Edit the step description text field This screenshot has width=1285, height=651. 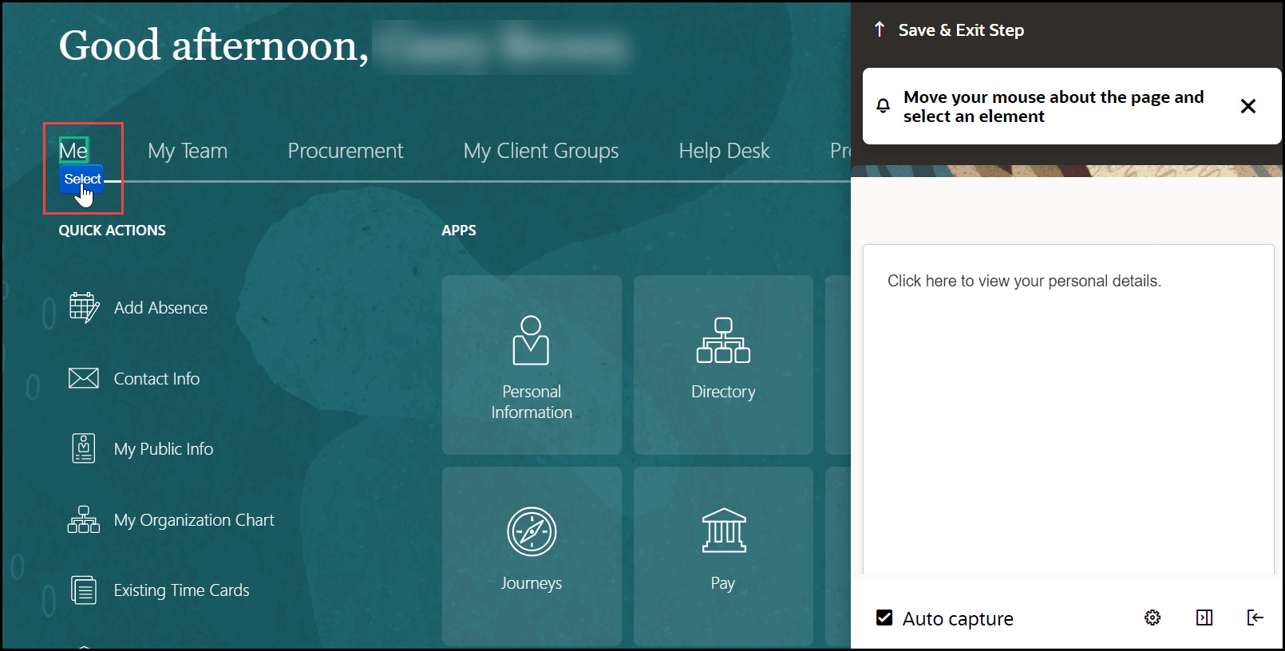1069,410
